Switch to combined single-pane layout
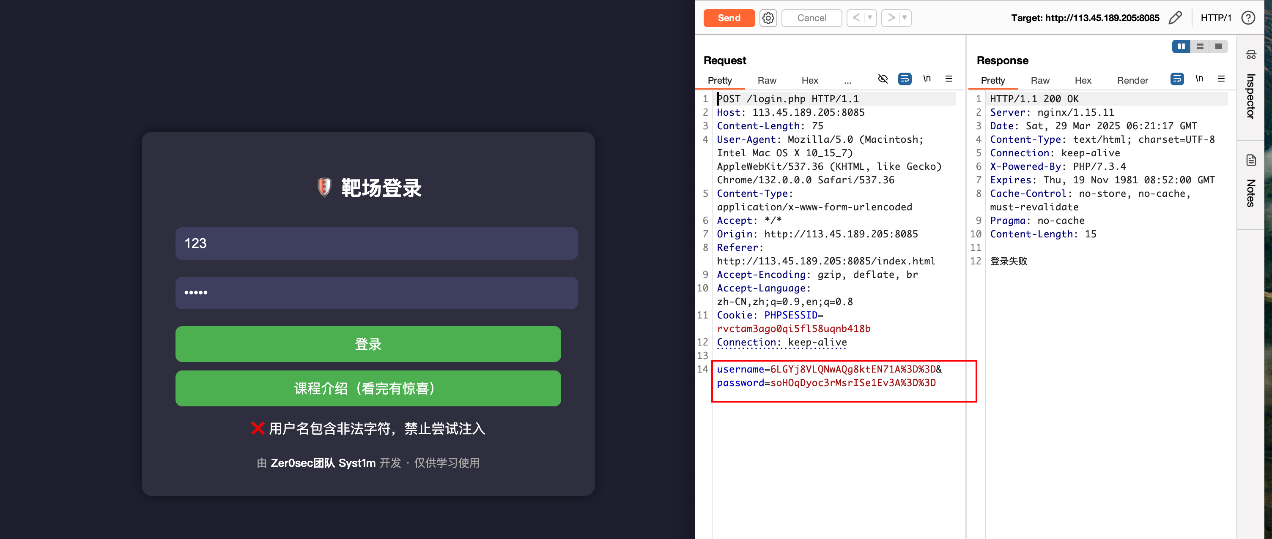Image resolution: width=1272 pixels, height=539 pixels. (x=1219, y=46)
